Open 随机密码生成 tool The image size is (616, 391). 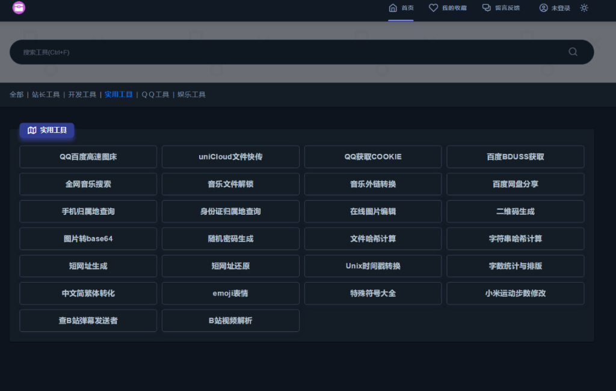tap(230, 239)
